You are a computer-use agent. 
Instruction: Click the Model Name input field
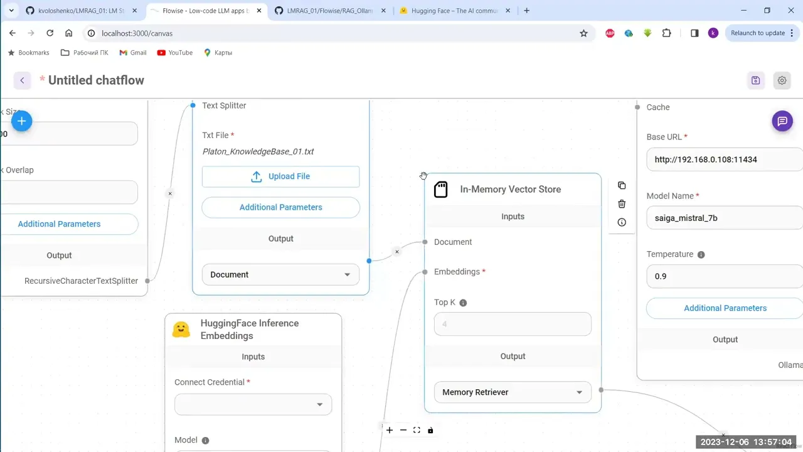[725, 218]
